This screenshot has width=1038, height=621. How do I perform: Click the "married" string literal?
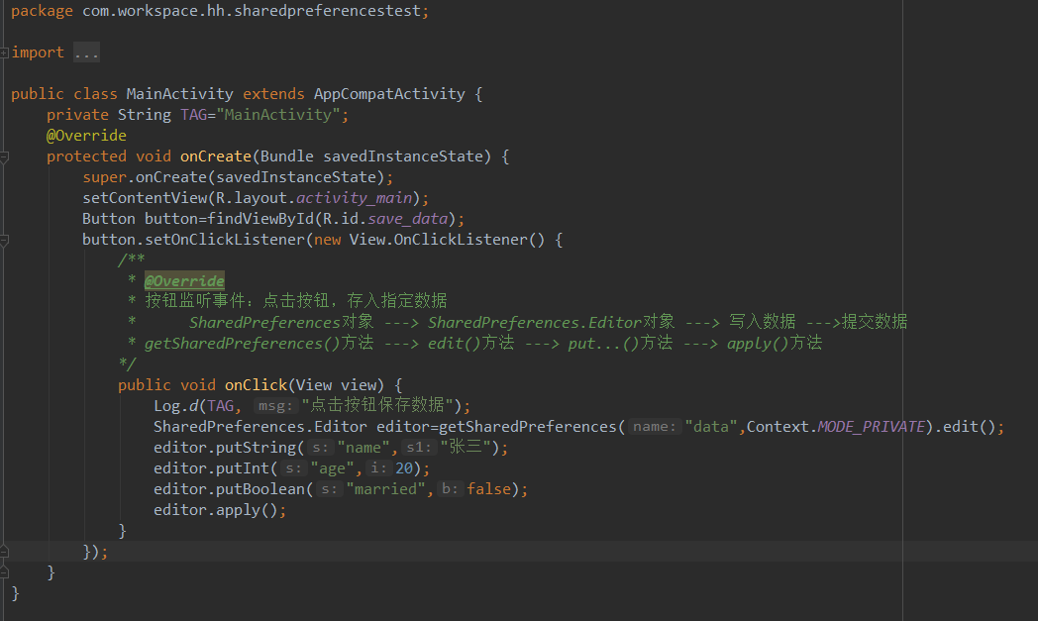pos(386,490)
